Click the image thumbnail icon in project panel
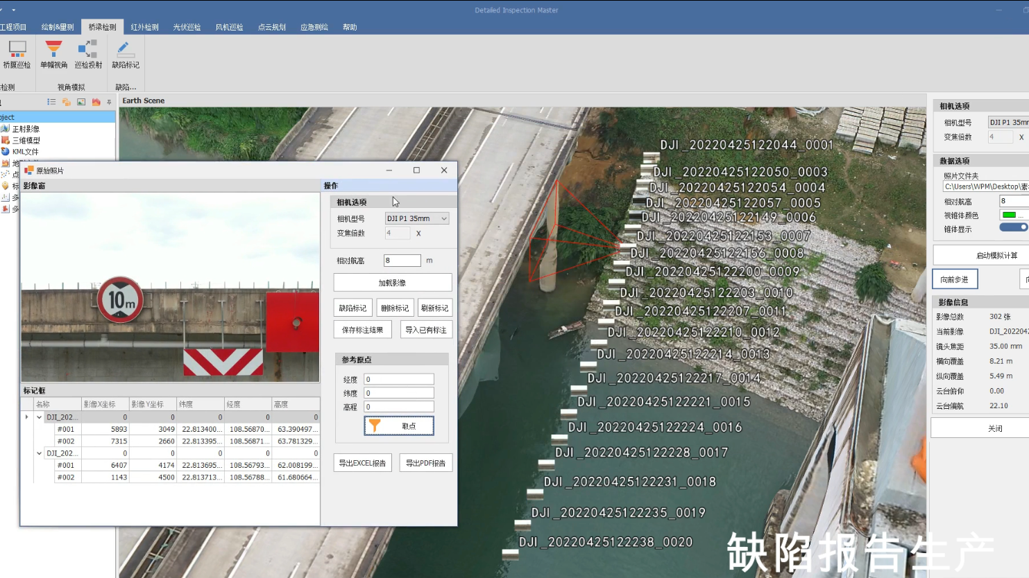 [80, 102]
